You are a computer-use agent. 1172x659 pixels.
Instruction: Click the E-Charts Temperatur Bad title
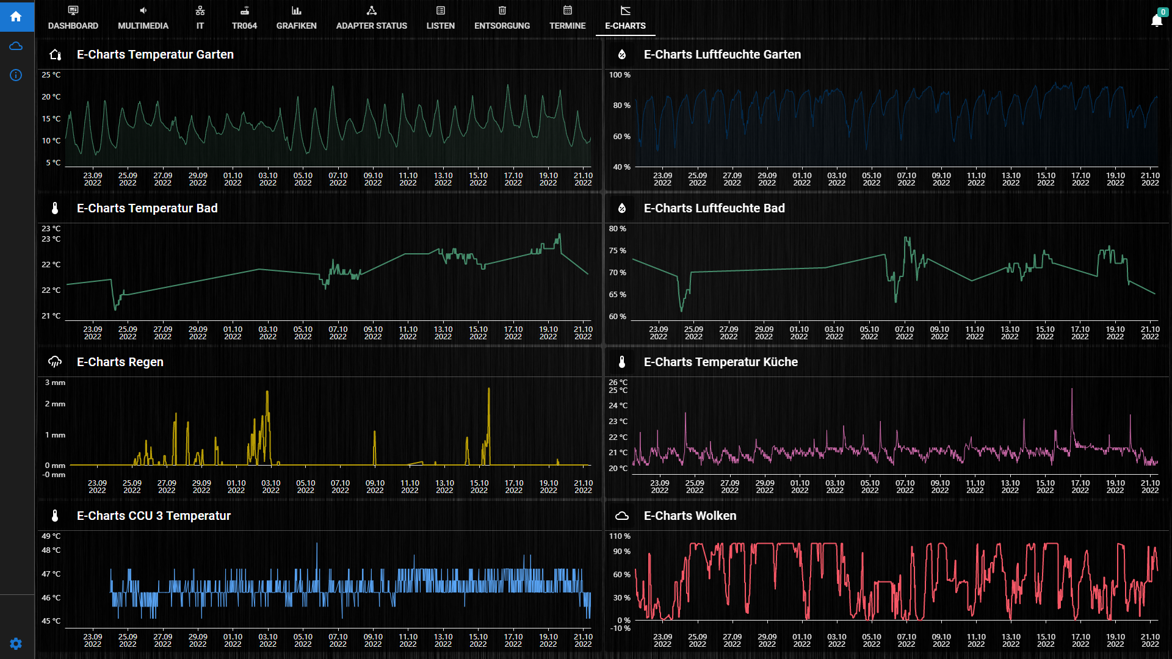coord(147,209)
